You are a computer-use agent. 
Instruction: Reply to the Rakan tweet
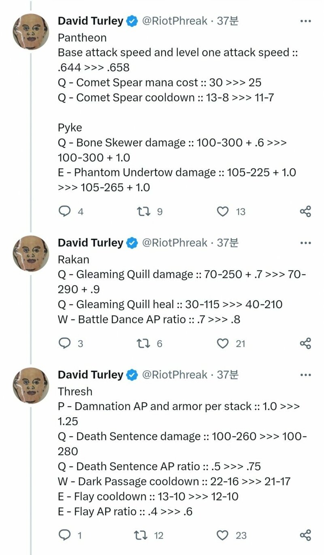(x=65, y=343)
